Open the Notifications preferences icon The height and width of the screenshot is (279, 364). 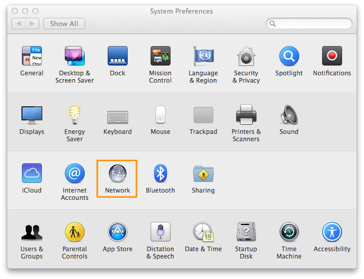pyautogui.click(x=332, y=56)
